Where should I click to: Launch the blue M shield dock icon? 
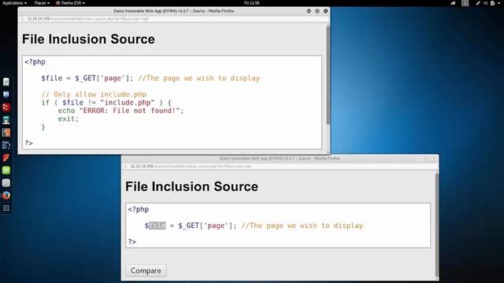tap(6, 94)
